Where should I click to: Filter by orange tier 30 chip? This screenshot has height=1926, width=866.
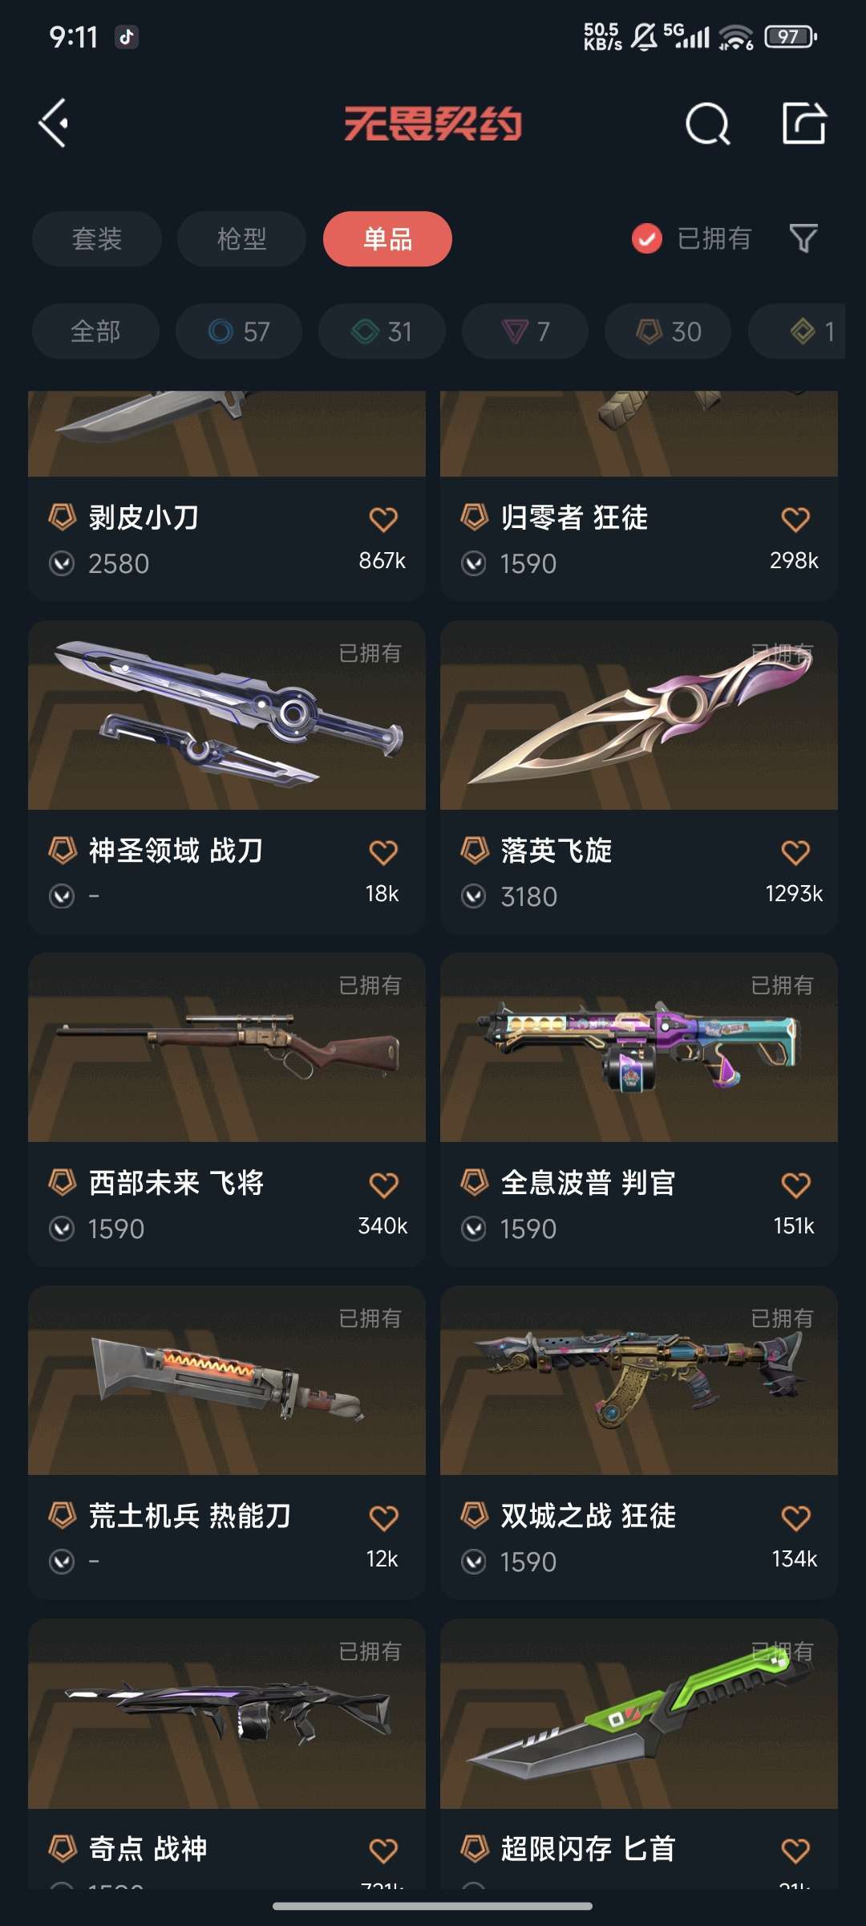click(x=668, y=331)
